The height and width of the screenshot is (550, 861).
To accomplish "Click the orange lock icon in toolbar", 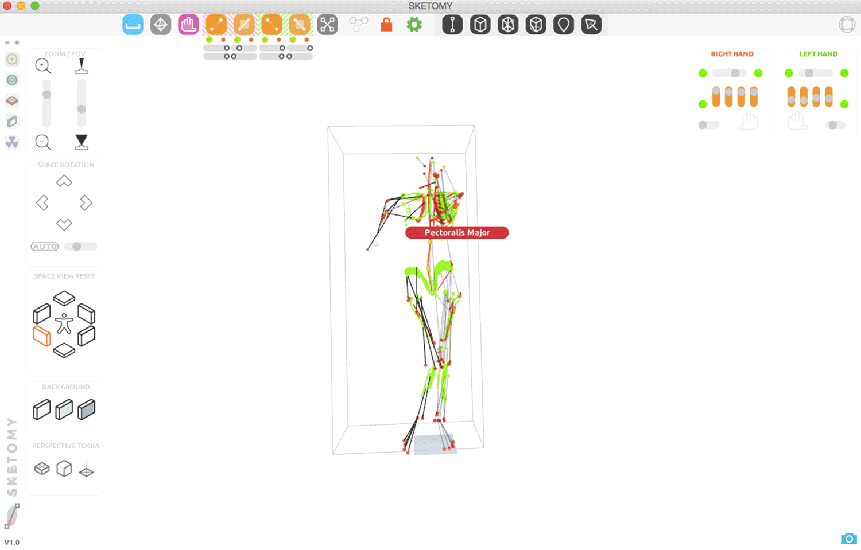I will (x=386, y=25).
